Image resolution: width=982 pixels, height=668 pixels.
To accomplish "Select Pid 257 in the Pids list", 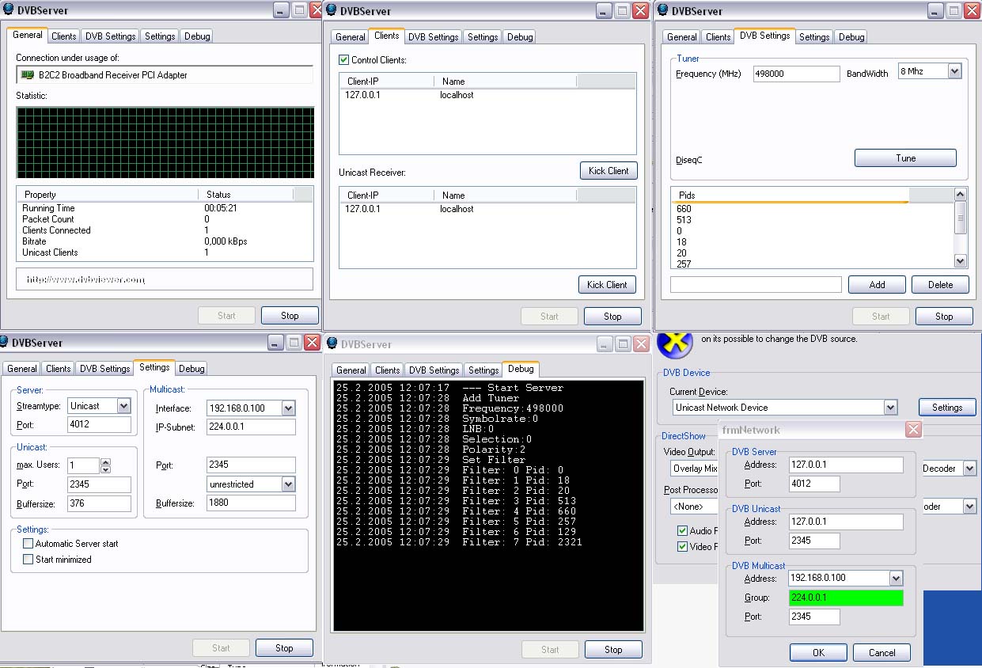I will coord(684,264).
